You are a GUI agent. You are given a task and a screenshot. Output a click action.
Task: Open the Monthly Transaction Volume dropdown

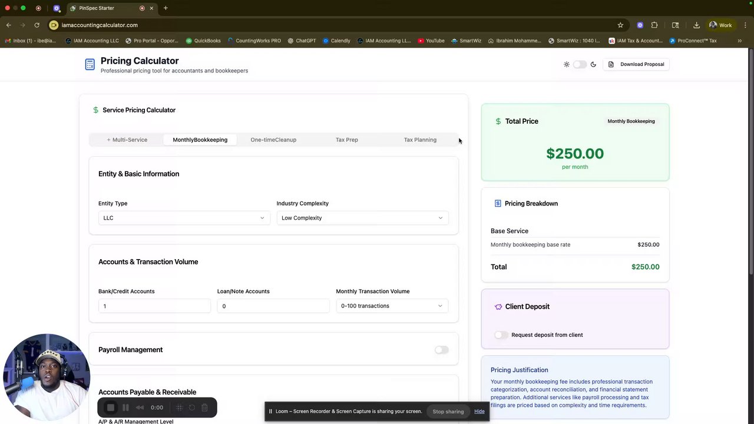pos(392,306)
